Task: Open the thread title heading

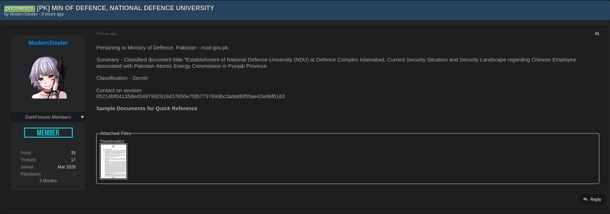Action: click(126, 8)
